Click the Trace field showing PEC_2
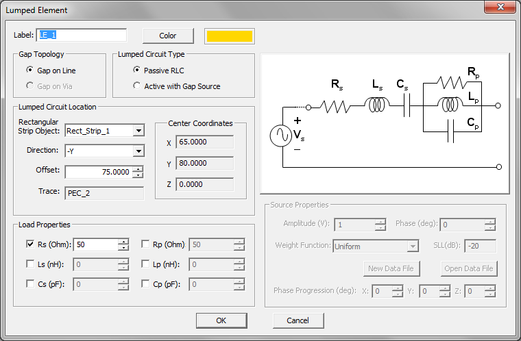 104,193
